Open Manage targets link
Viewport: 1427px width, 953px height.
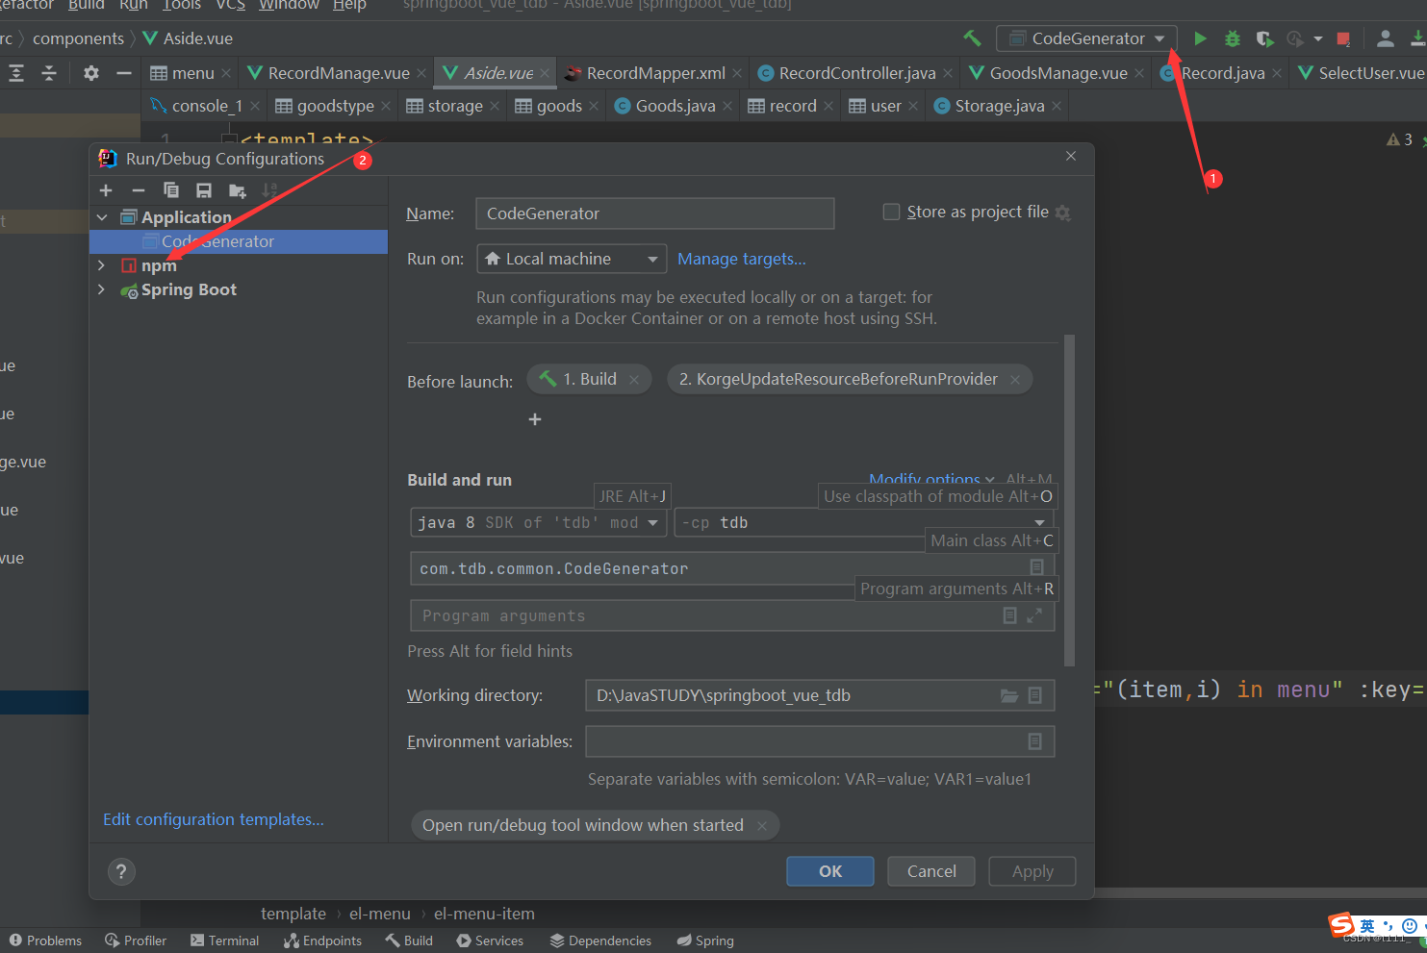coord(742,259)
